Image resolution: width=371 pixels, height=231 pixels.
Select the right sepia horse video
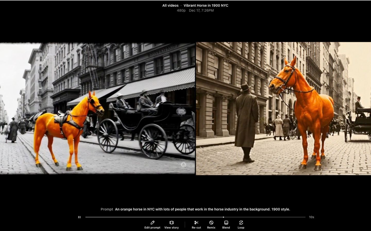click(283, 108)
